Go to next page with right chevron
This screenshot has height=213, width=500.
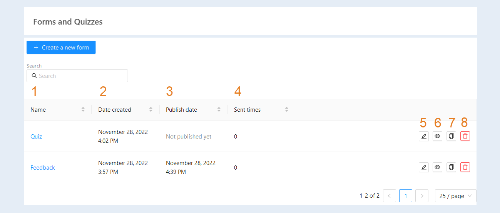[x=422, y=196]
